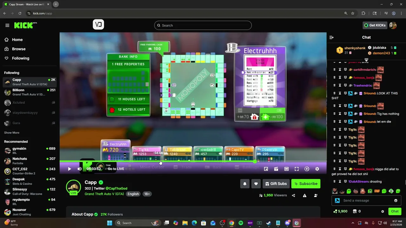Delete 1DubAStream's drooling message
The width and height of the screenshot is (406, 228).
(x=334, y=181)
